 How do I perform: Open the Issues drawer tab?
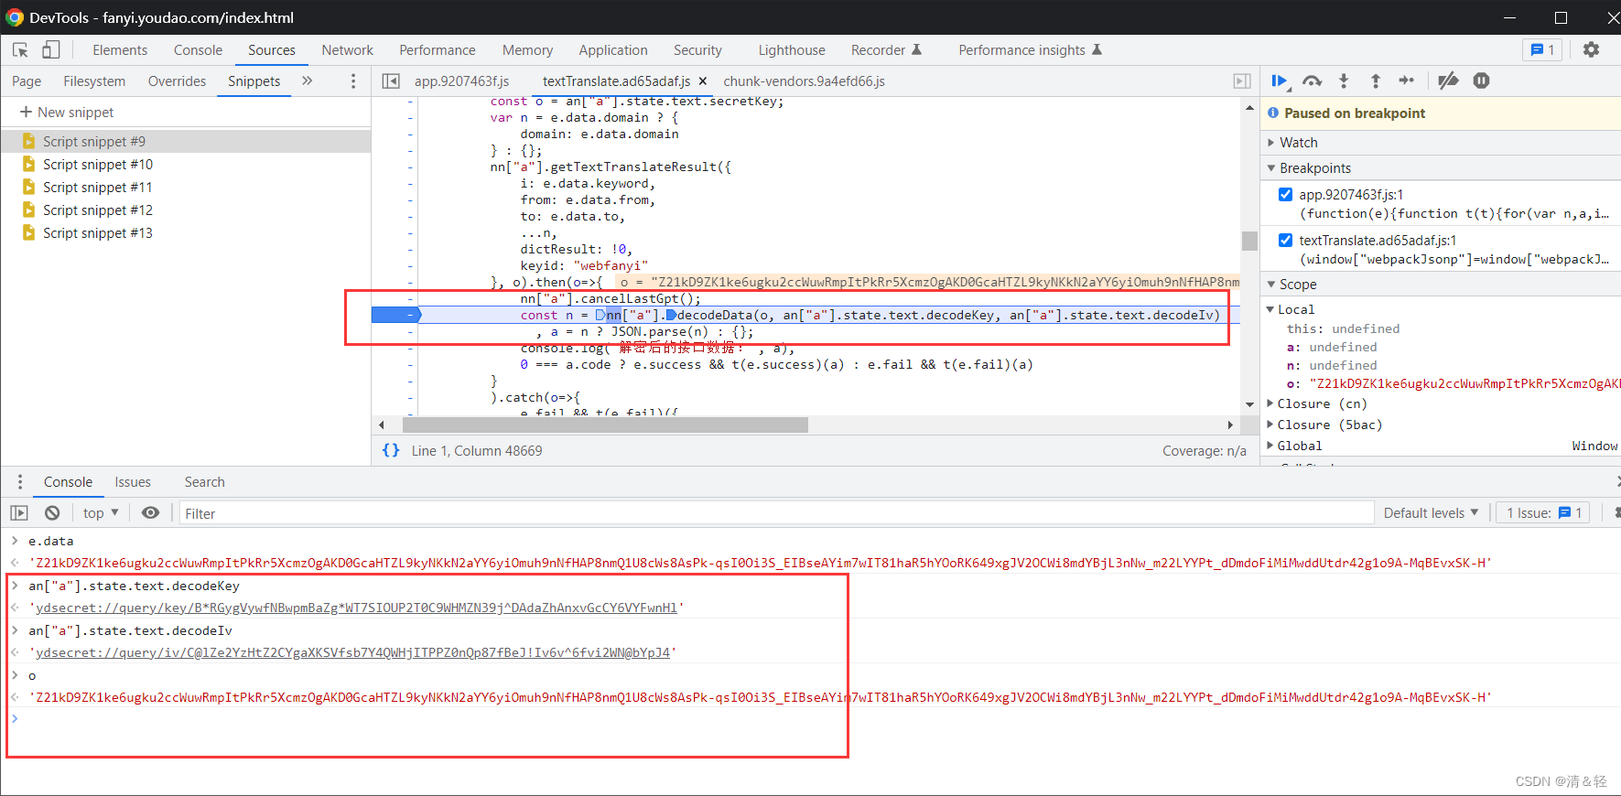point(133,482)
